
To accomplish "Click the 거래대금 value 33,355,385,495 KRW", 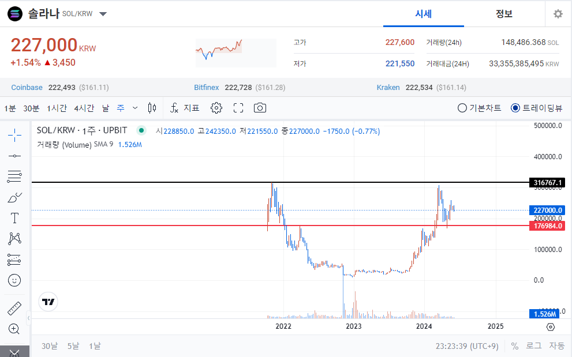I will (524, 63).
